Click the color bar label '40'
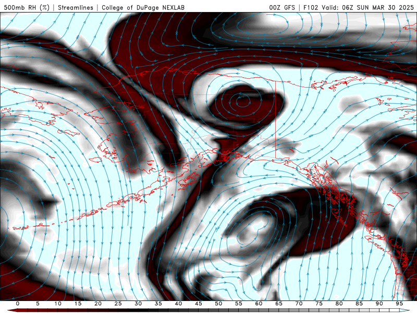The image size is (417, 313). [x=178, y=304]
